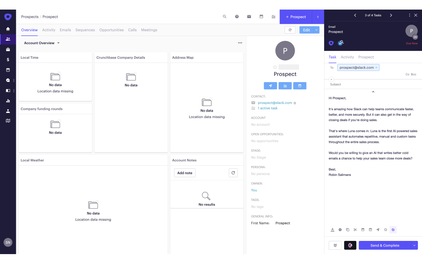The height and width of the screenshot is (264, 422).
Task: Click the plain calendar icon in editor toolbar
Action: (x=363, y=230)
